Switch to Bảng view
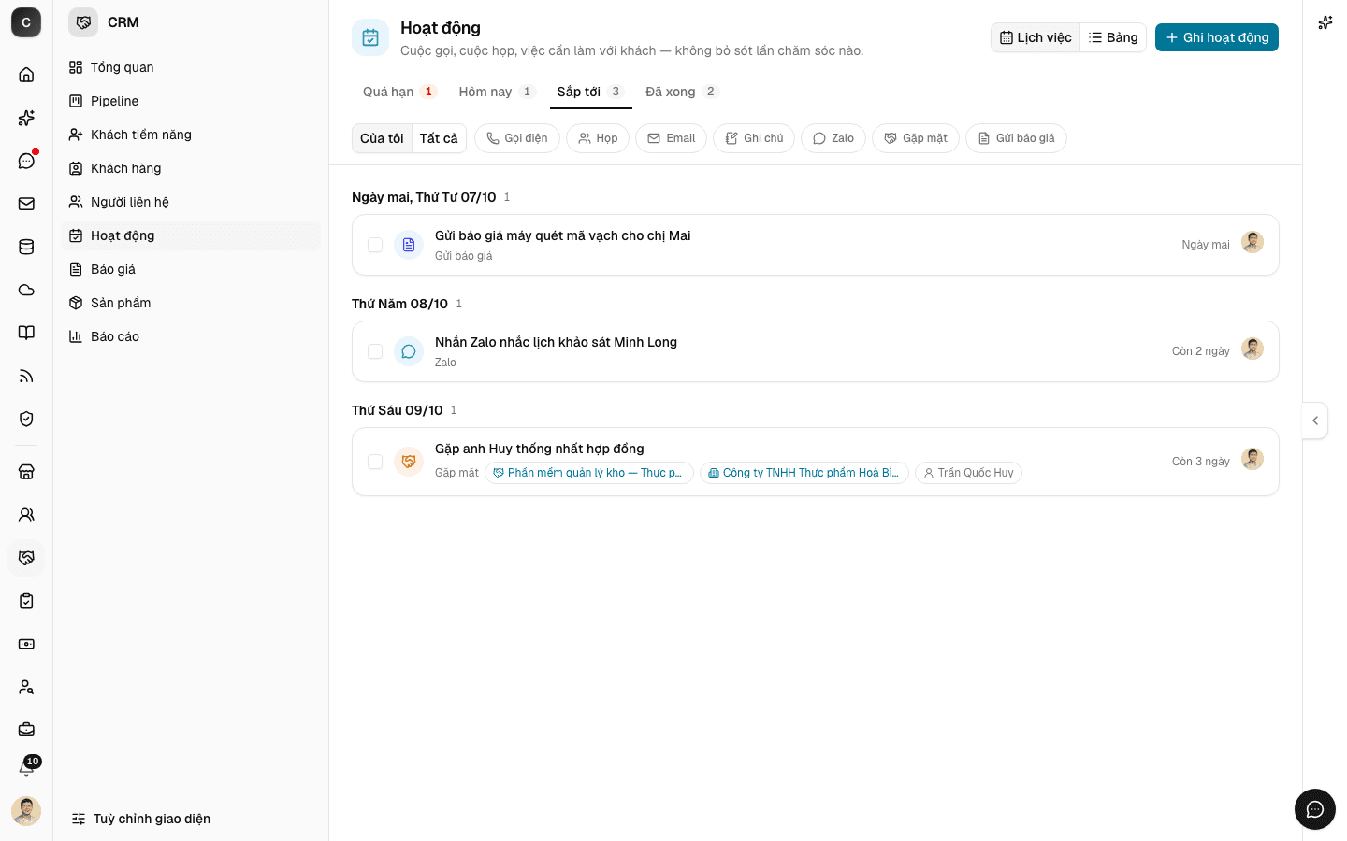This screenshot has width=1347, height=841. 1113,37
